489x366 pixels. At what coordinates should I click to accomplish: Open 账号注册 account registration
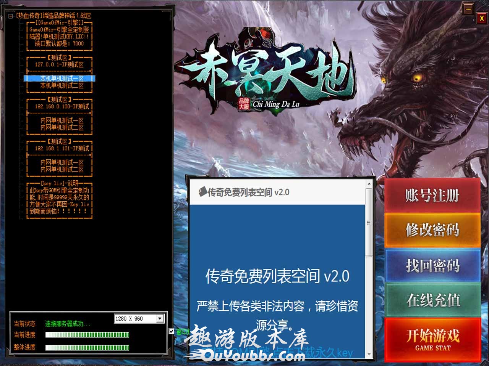[432, 195]
